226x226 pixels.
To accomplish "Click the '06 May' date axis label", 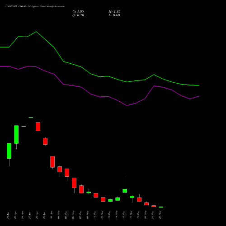I will 73,215.
